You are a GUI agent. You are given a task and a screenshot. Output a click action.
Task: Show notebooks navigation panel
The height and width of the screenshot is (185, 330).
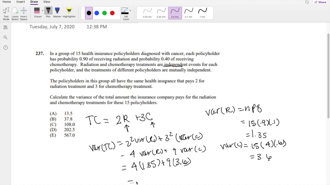click(5, 27)
